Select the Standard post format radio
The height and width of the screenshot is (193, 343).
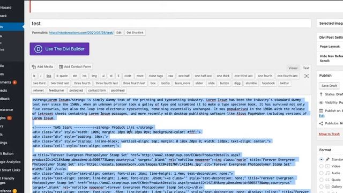click(x=321, y=159)
